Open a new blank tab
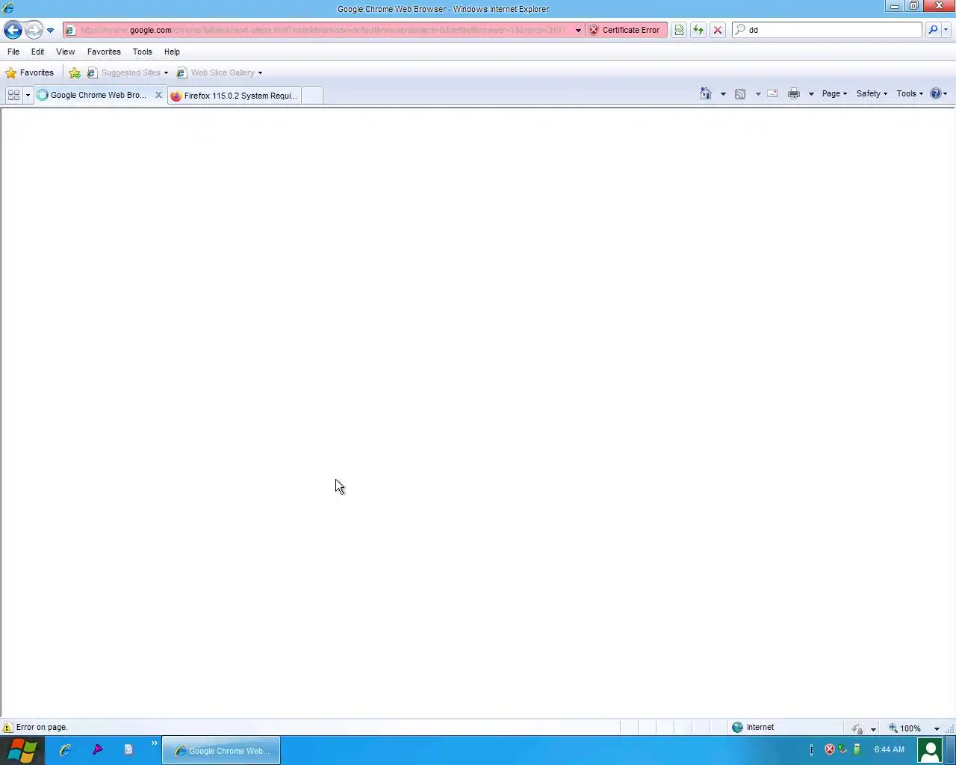The height and width of the screenshot is (765, 956). 312,96
